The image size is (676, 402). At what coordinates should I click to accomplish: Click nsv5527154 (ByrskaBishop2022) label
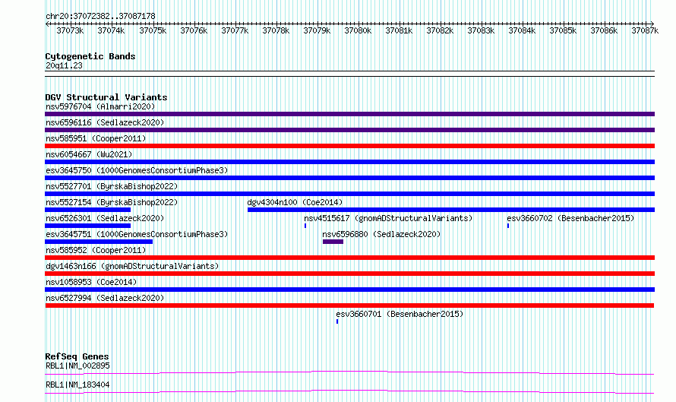[112, 202]
